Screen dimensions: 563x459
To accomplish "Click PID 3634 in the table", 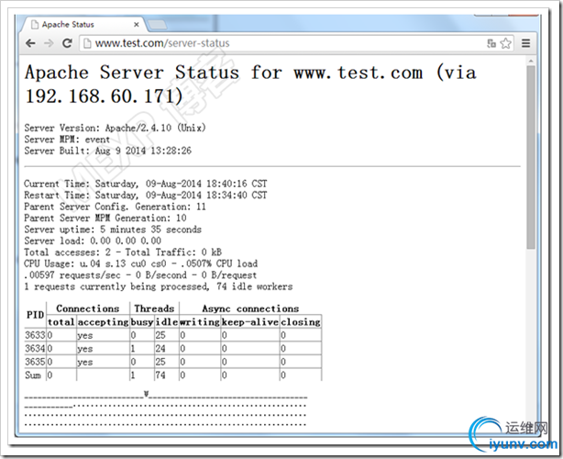I will click(35, 349).
